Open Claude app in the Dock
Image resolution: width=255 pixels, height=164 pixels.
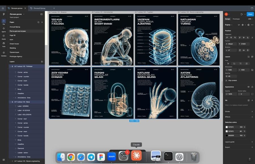pos(136,156)
